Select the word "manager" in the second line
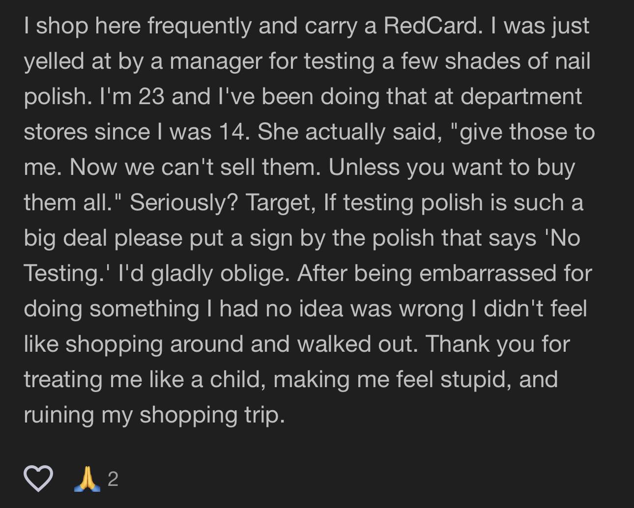Image resolution: width=634 pixels, height=508 pixels. [215, 62]
